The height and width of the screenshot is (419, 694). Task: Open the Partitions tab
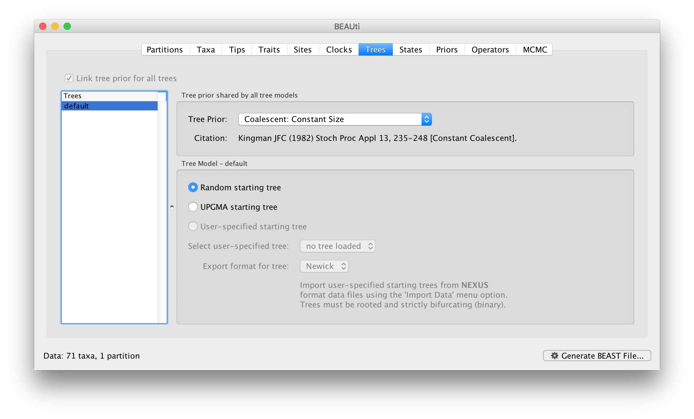pyautogui.click(x=165, y=50)
